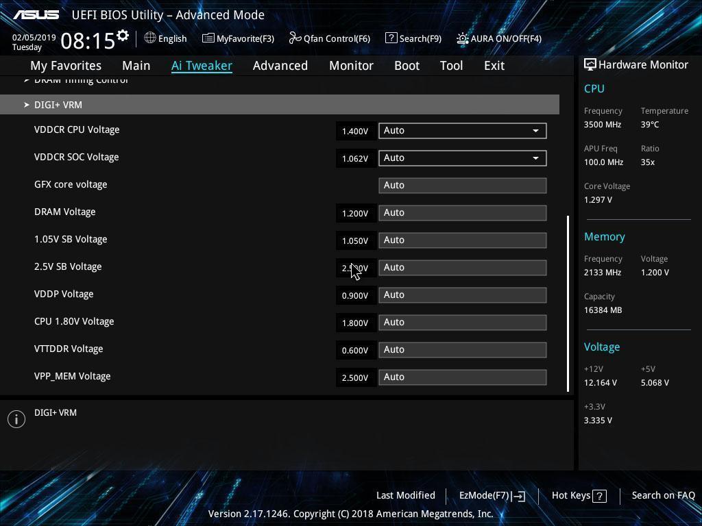Click the globe language icon
702x526 pixels.
pyautogui.click(x=150, y=38)
